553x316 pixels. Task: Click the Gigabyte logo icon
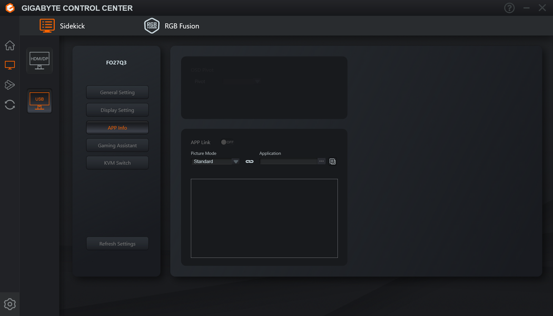coord(10,8)
